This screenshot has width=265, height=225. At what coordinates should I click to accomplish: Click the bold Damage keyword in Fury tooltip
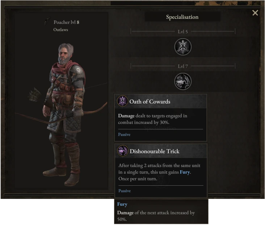pyautogui.click(x=125, y=213)
